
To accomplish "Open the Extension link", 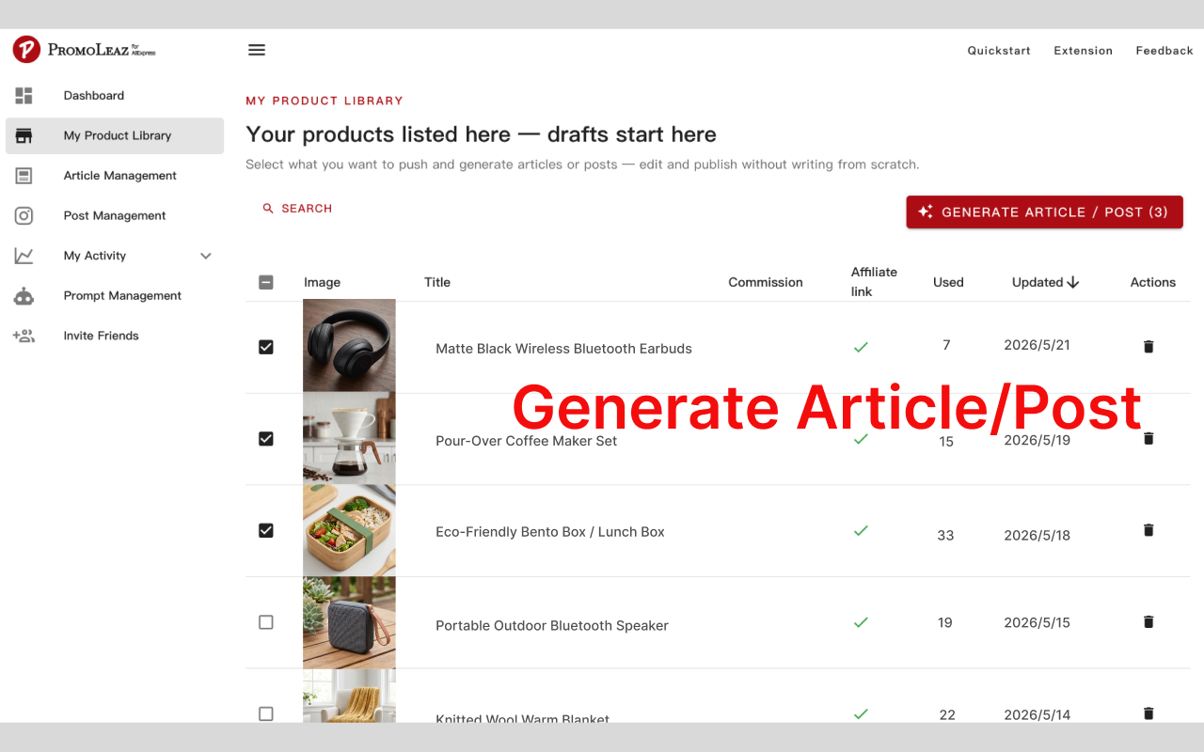I will tap(1083, 51).
